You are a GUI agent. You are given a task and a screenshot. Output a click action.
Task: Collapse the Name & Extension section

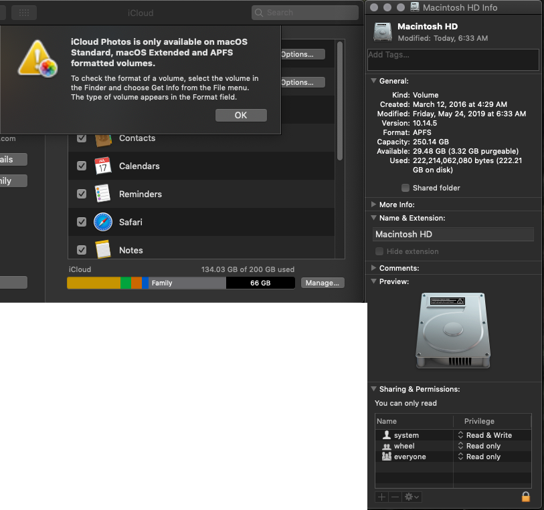pyautogui.click(x=373, y=218)
